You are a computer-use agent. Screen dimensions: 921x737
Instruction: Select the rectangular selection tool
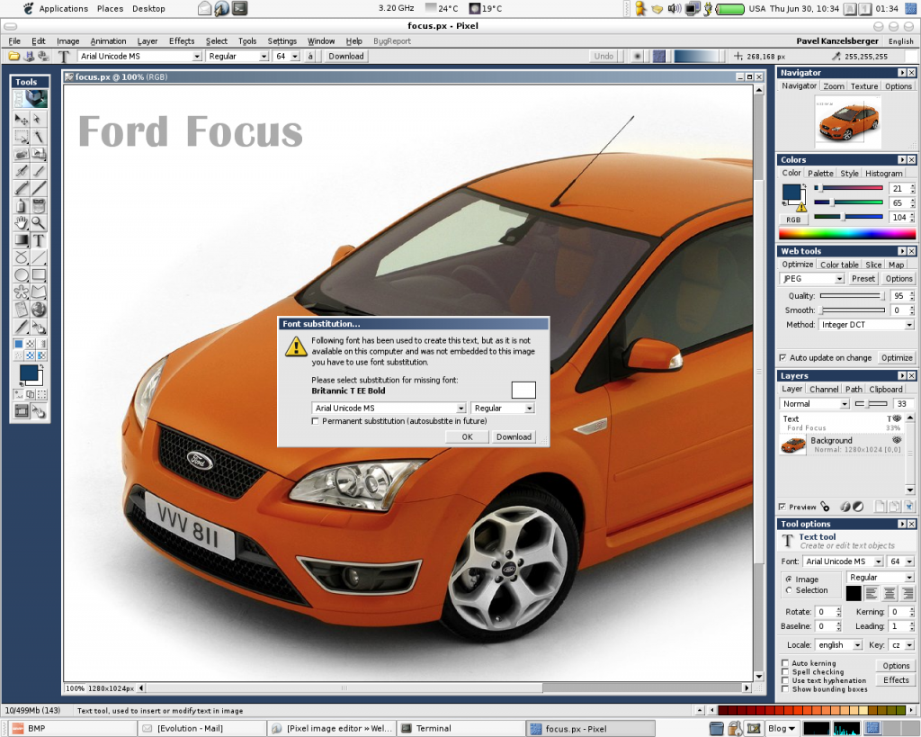(22, 137)
